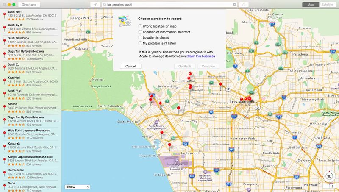Select Nobu on La Cienega result

pos(31,187)
